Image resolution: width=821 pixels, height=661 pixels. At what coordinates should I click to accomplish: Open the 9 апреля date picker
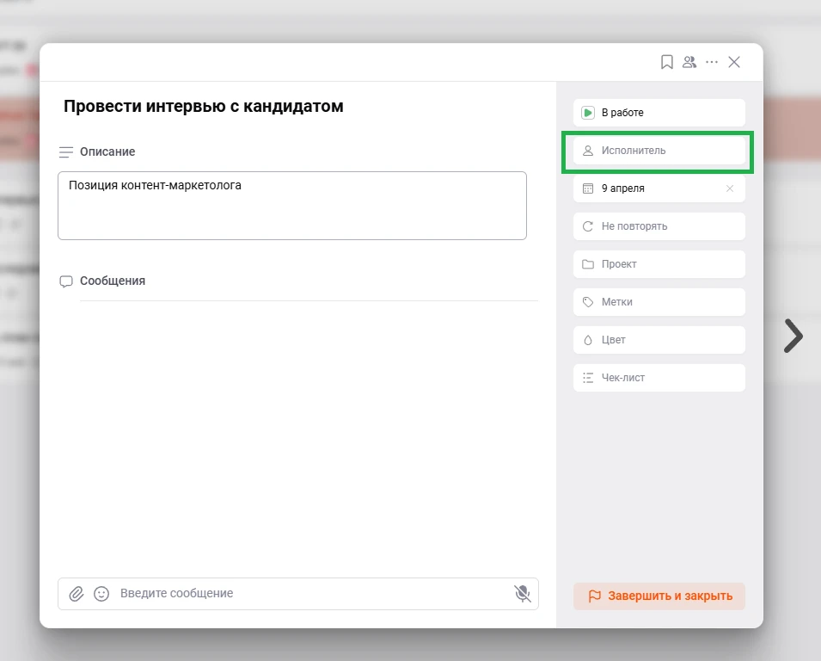(x=645, y=188)
